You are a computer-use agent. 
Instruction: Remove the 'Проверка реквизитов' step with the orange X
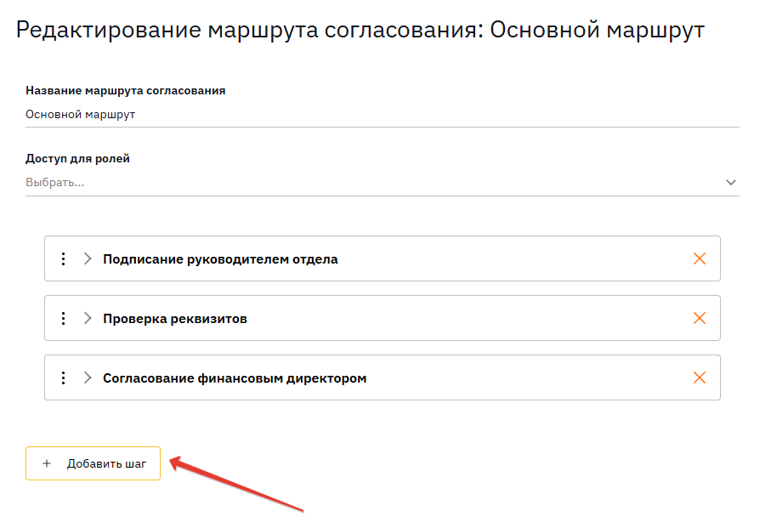click(700, 319)
